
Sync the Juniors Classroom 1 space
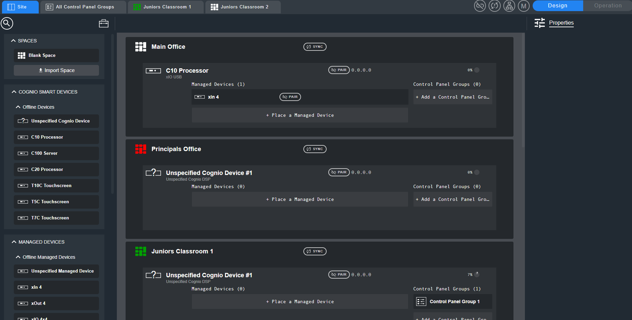click(315, 251)
